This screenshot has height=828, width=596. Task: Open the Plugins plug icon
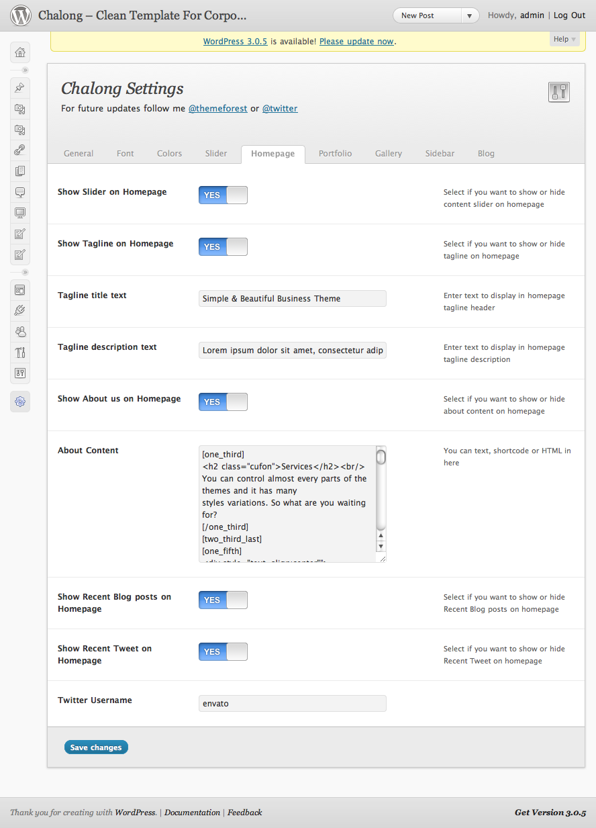(20, 310)
